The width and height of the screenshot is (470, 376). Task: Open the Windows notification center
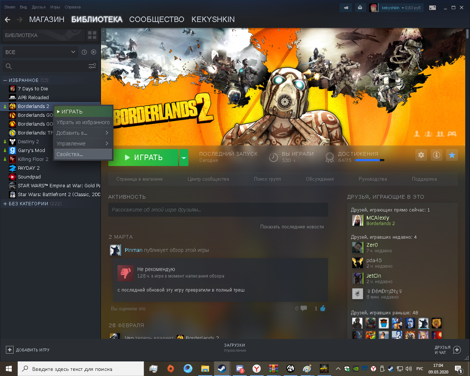458,369
